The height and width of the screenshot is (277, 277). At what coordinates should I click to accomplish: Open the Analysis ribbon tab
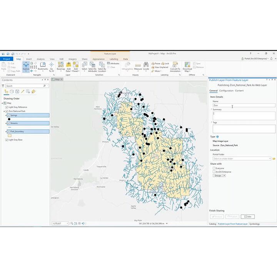point(40,59)
